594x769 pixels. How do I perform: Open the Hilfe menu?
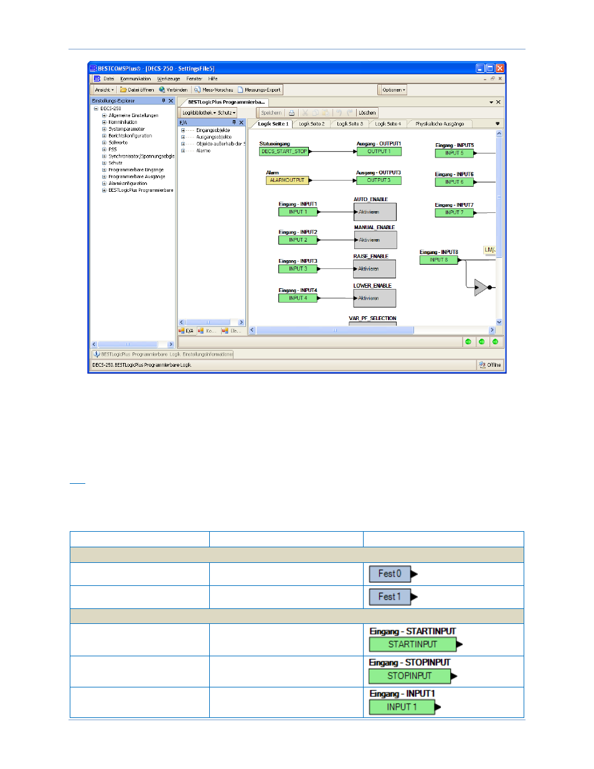coord(213,79)
